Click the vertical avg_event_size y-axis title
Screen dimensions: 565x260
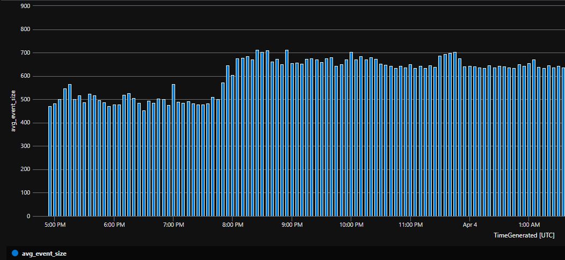coord(15,110)
